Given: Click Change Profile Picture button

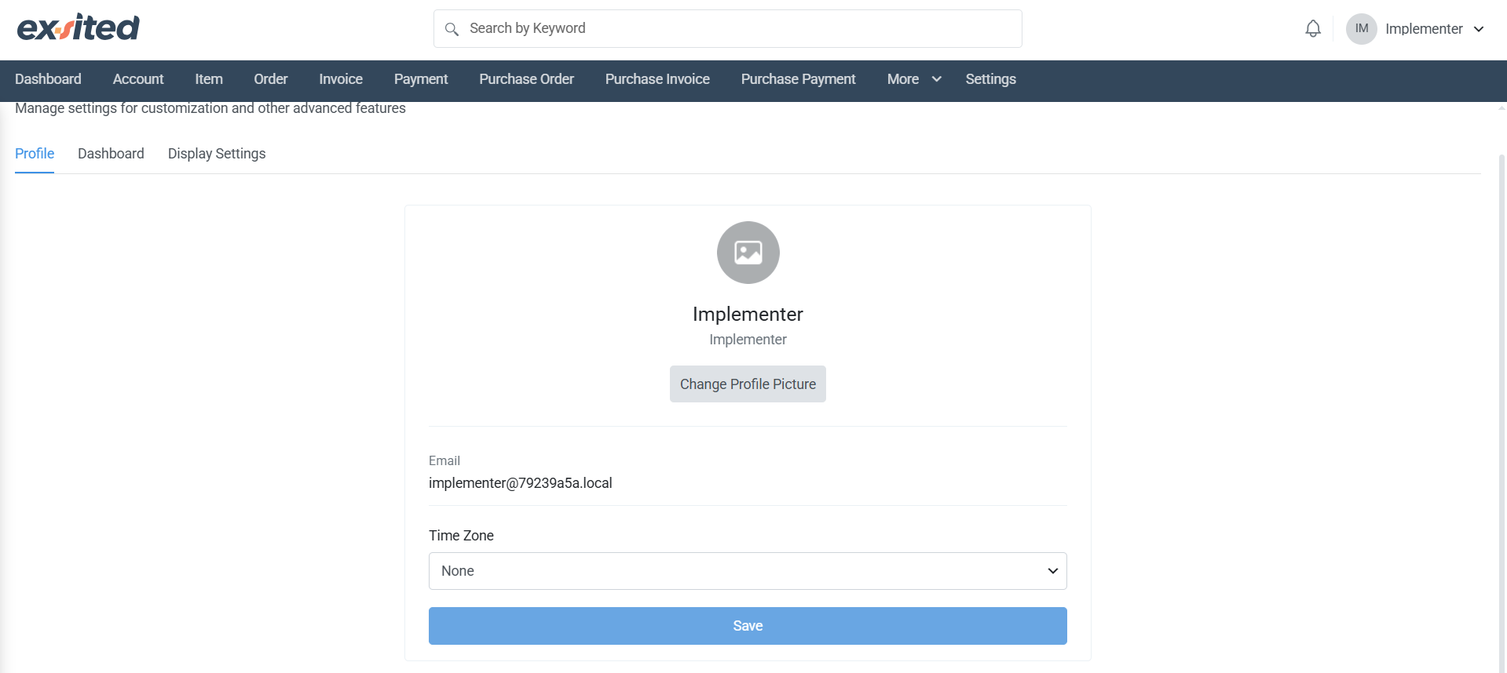Looking at the screenshot, I should click(748, 384).
